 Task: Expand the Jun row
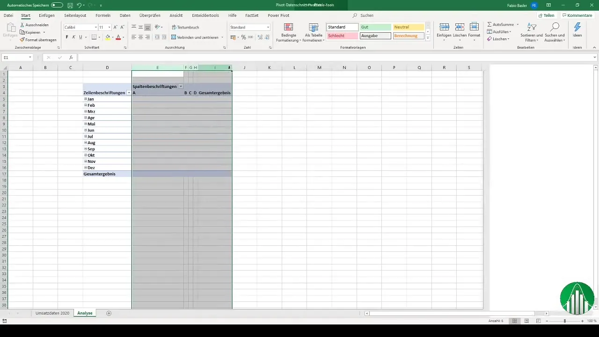(x=86, y=130)
